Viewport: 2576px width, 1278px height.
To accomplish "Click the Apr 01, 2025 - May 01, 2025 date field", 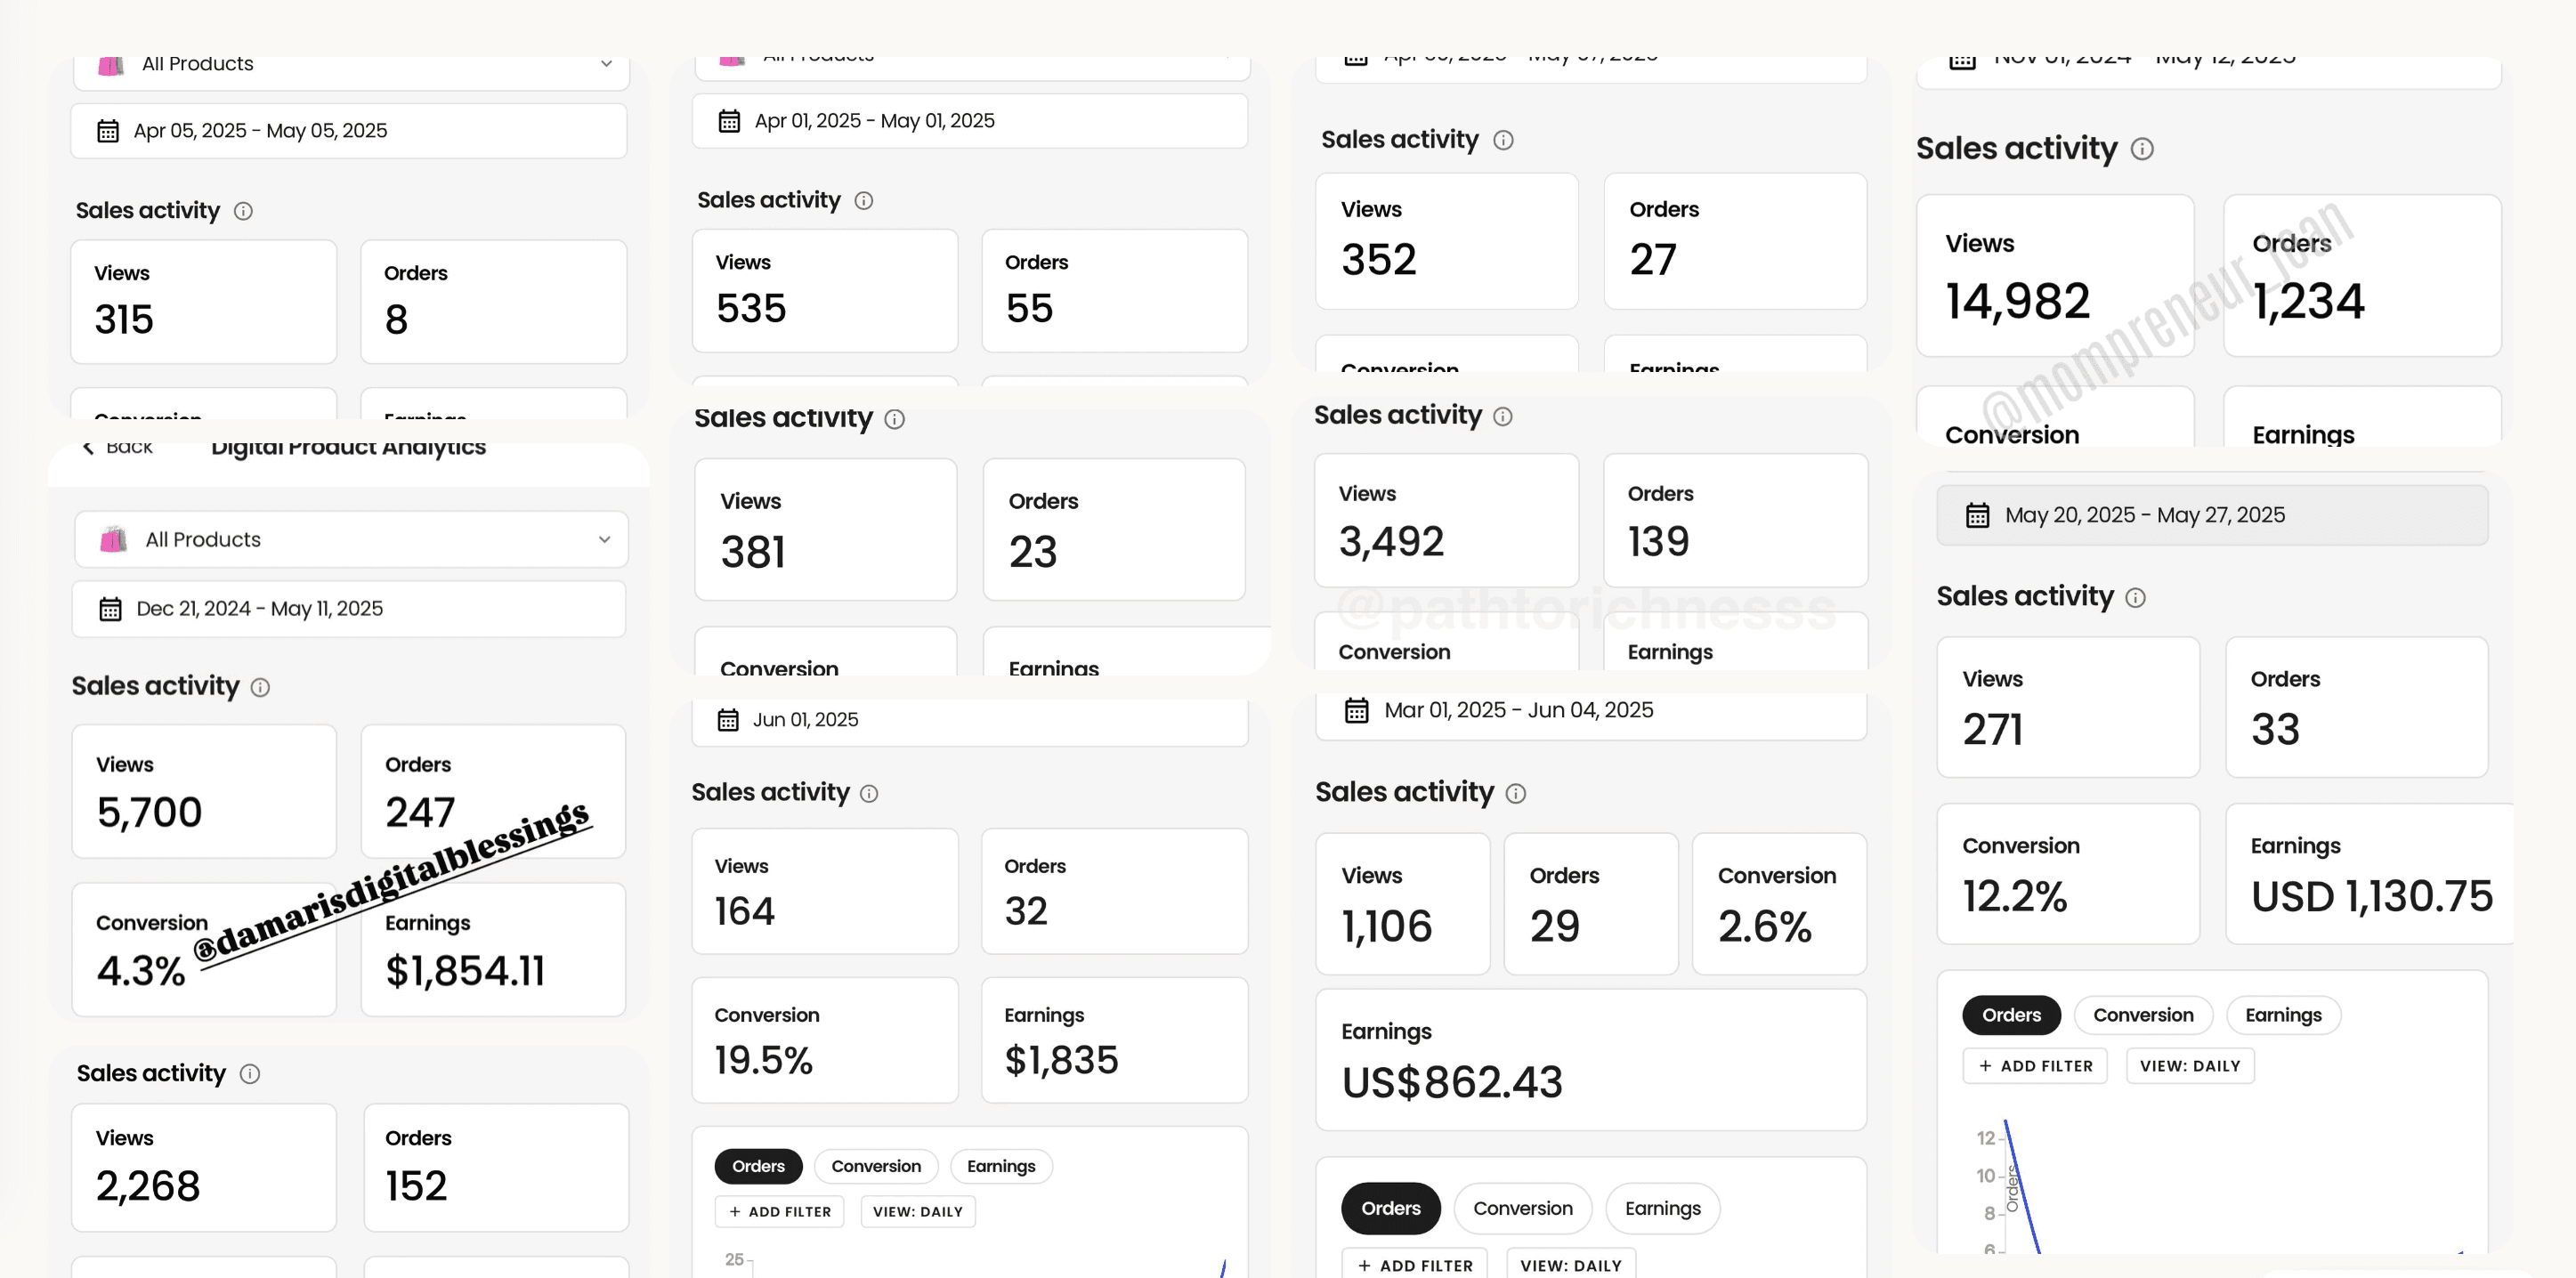I will tap(970, 121).
